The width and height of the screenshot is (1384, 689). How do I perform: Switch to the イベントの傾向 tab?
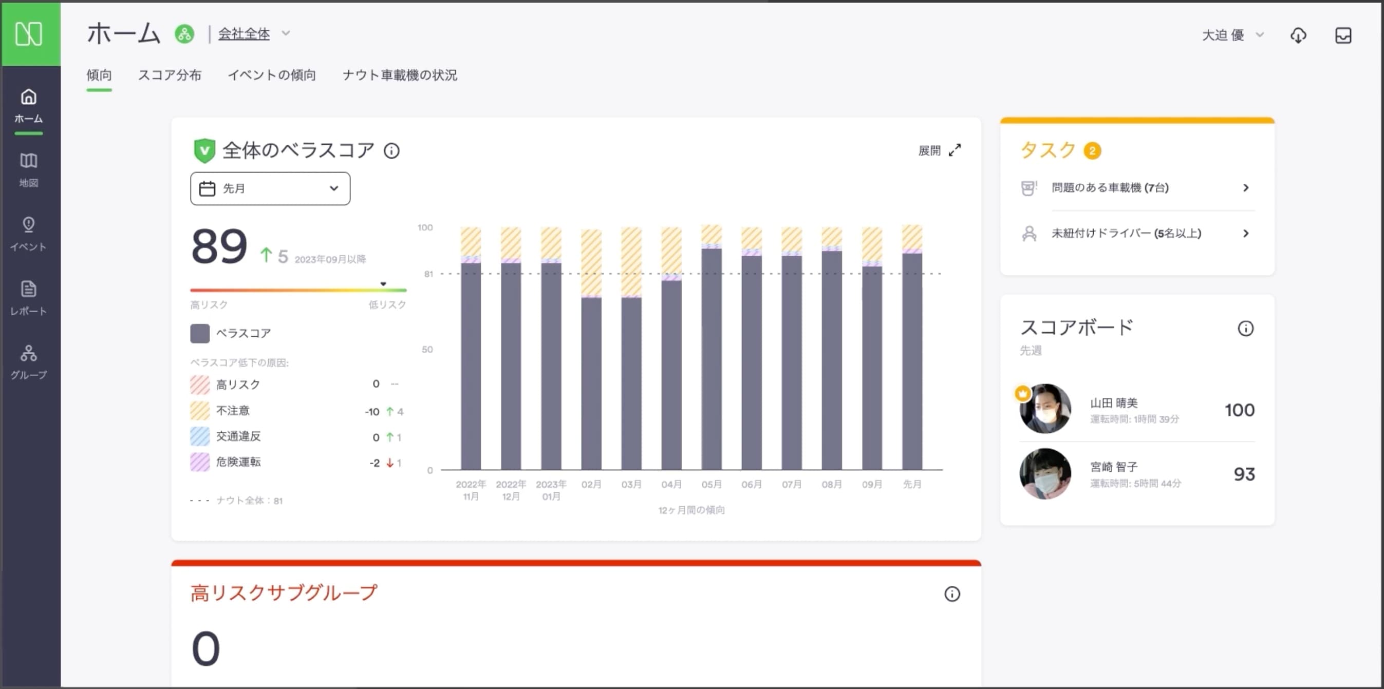(x=272, y=75)
